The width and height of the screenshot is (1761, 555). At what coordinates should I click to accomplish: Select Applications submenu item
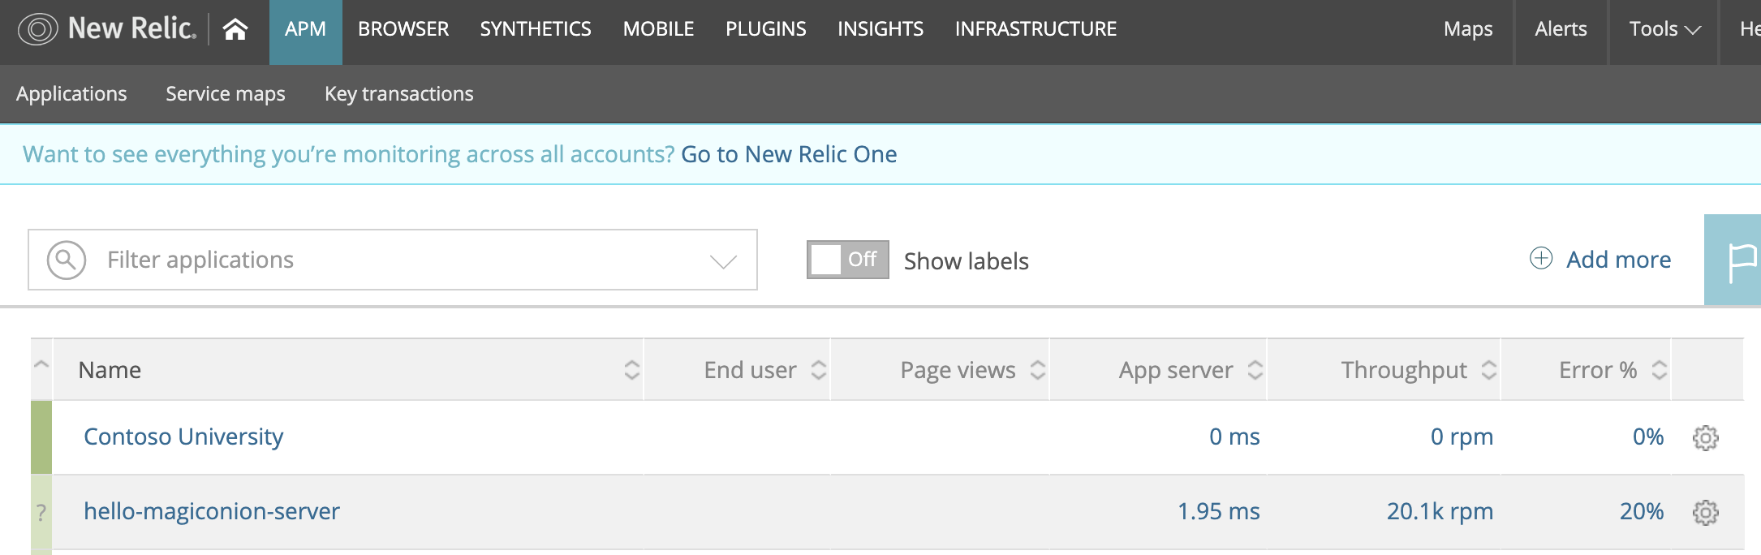71,94
